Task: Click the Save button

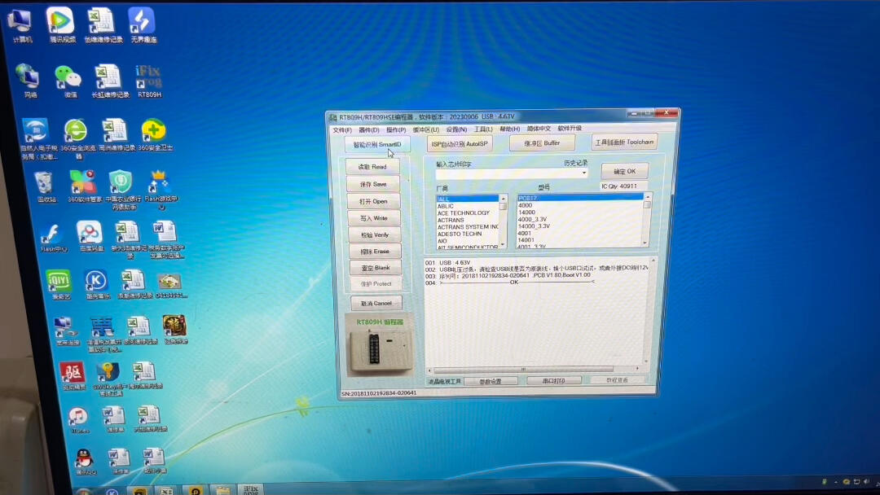Action: point(373,185)
